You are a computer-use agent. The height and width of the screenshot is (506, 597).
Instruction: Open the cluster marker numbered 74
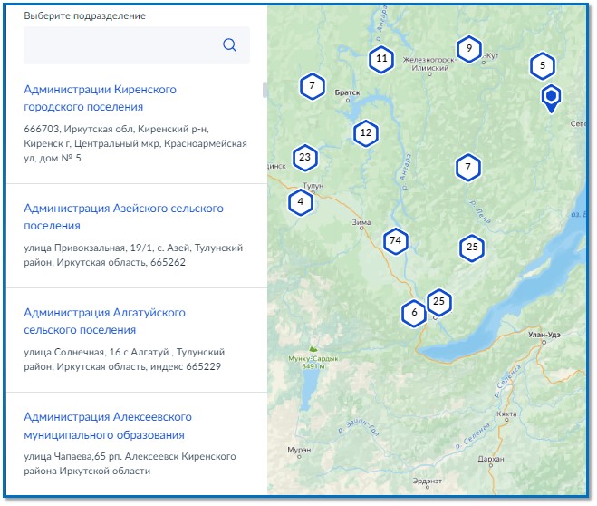coord(394,241)
